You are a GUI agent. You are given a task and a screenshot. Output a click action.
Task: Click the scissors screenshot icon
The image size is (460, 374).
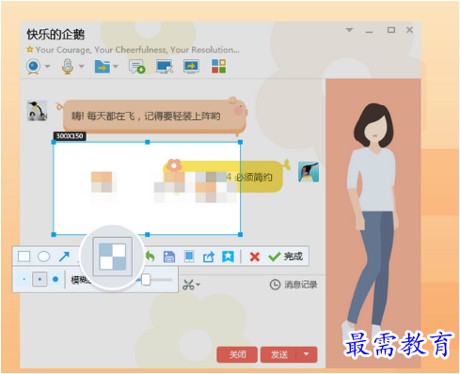point(188,285)
